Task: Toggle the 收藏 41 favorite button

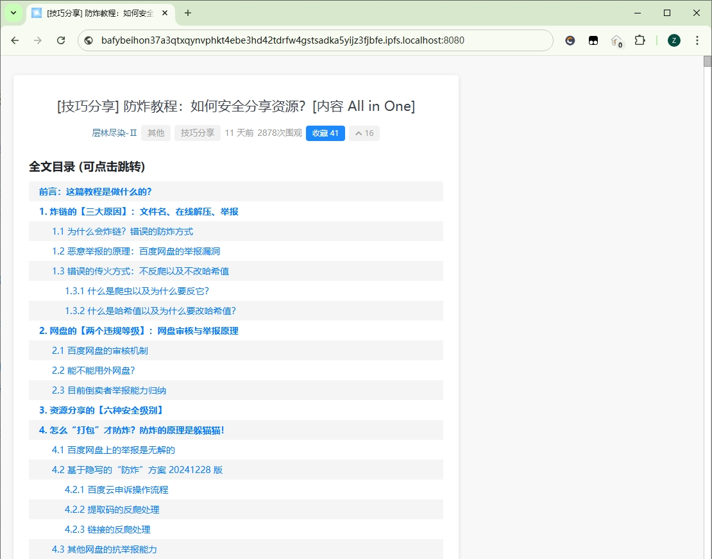Action: (x=325, y=133)
